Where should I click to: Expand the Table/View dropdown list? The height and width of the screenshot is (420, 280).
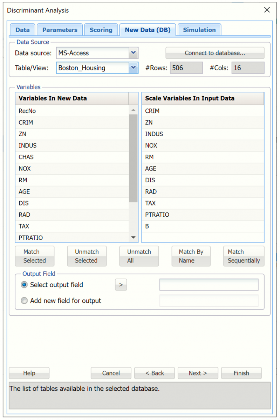point(133,68)
